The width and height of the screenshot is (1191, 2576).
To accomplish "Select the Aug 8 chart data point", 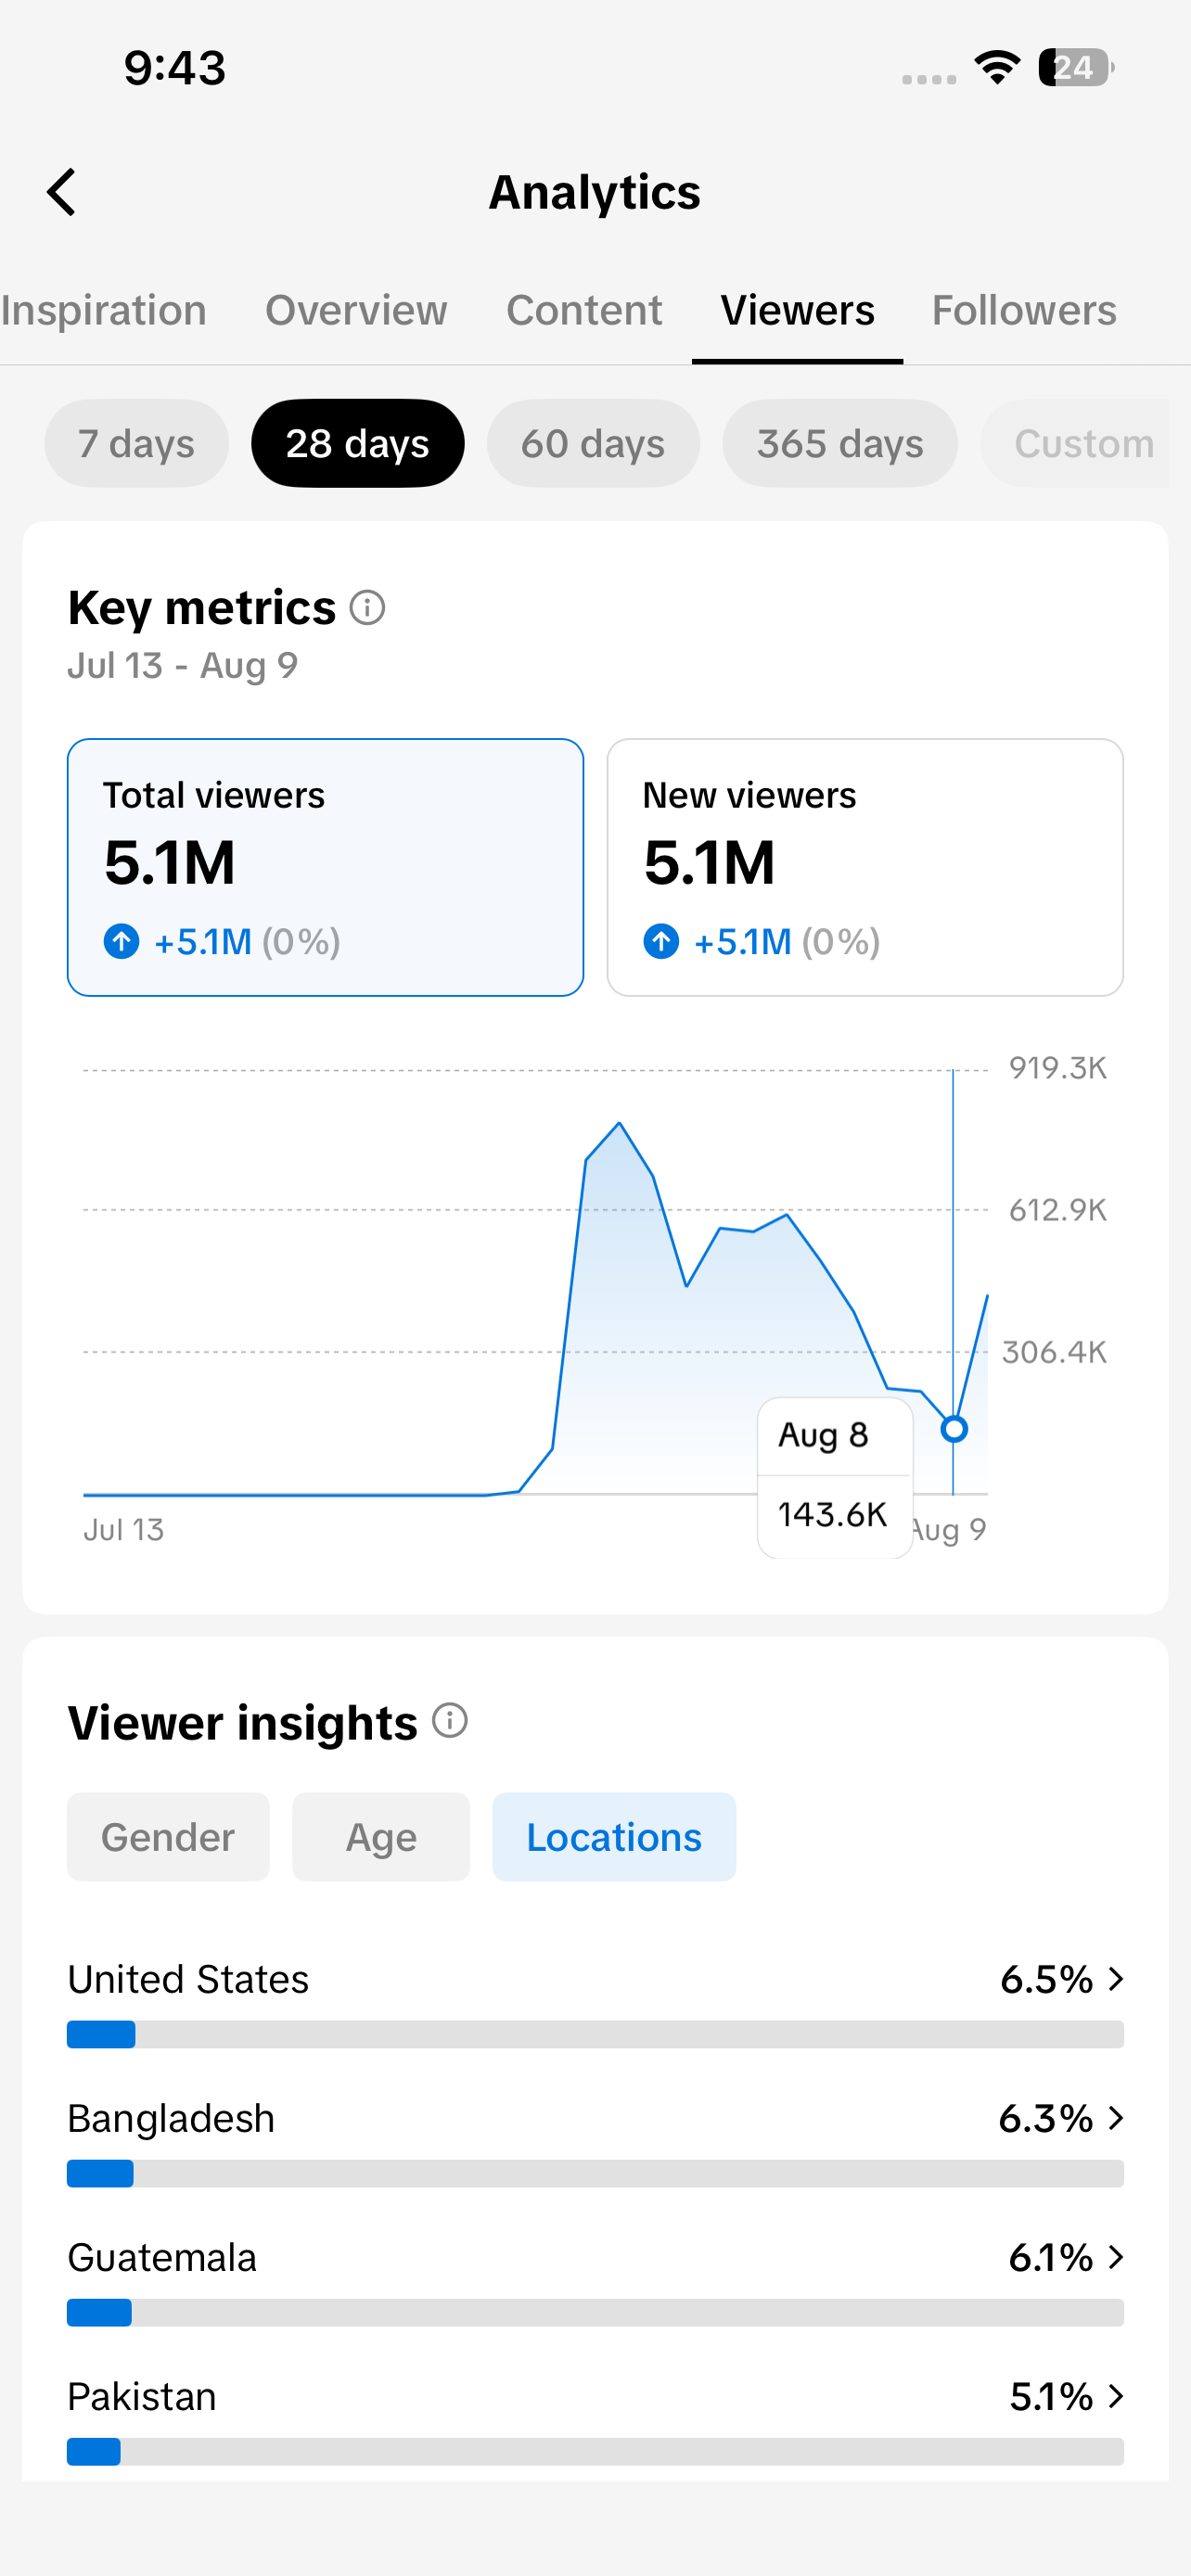I will [x=954, y=1428].
